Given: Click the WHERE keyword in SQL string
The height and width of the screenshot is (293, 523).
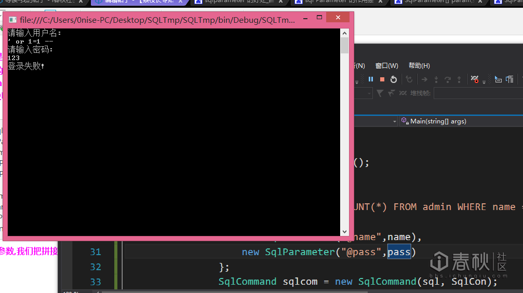Looking at the screenshot, I should 472,207.
